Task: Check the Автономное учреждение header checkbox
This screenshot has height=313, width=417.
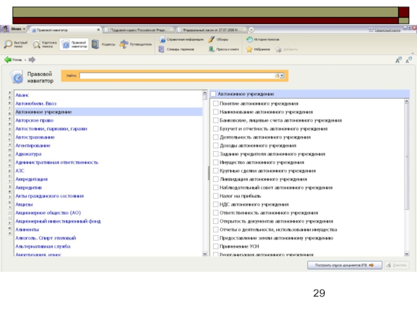Action: coord(213,94)
